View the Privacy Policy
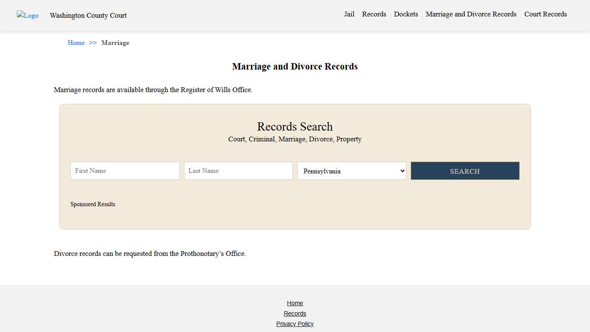Image resolution: width=590 pixels, height=332 pixels. coord(295,324)
